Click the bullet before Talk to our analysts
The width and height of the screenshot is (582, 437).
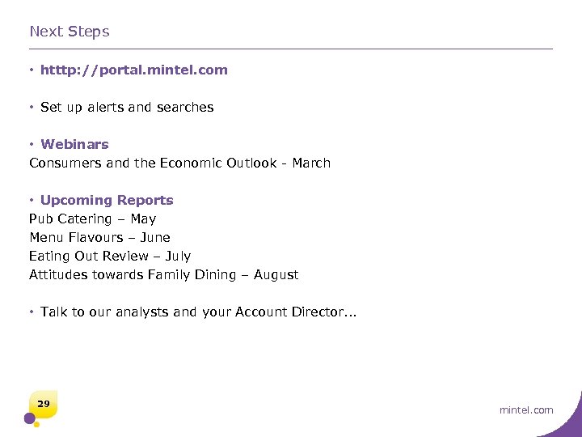point(32,312)
